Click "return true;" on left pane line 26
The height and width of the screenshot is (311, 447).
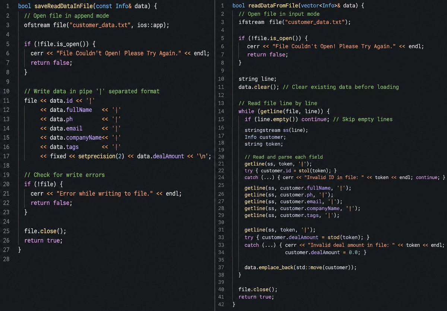pyautogui.click(x=43, y=240)
